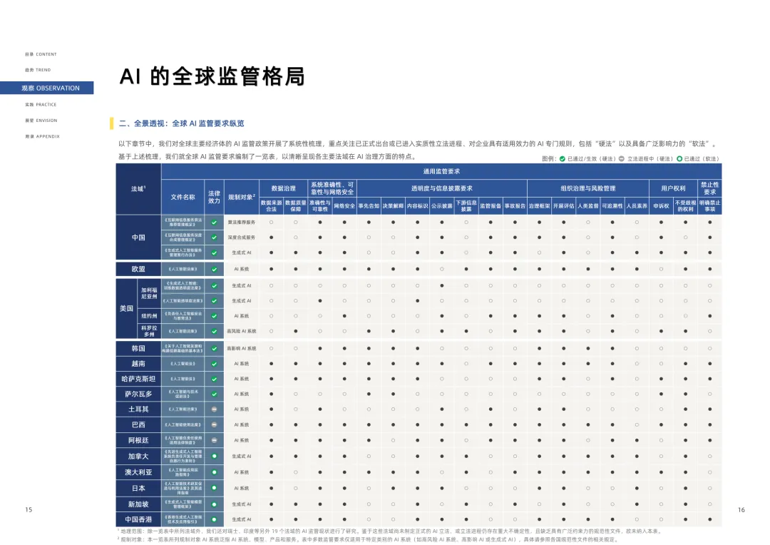The width and height of the screenshot is (770, 545).
Task: Select the 新加坡 row header
Action: click(x=138, y=504)
